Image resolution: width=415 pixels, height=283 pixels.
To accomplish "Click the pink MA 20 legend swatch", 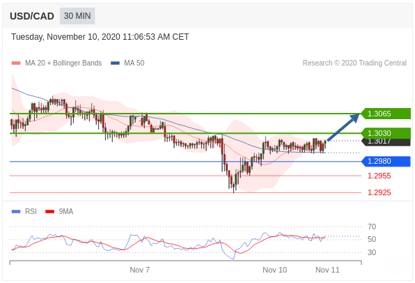I will click(16, 63).
